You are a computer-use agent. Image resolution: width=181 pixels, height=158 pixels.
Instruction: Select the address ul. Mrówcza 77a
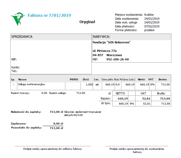pos(105,51)
